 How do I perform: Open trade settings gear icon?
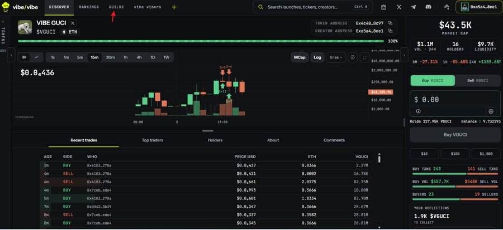point(491,111)
